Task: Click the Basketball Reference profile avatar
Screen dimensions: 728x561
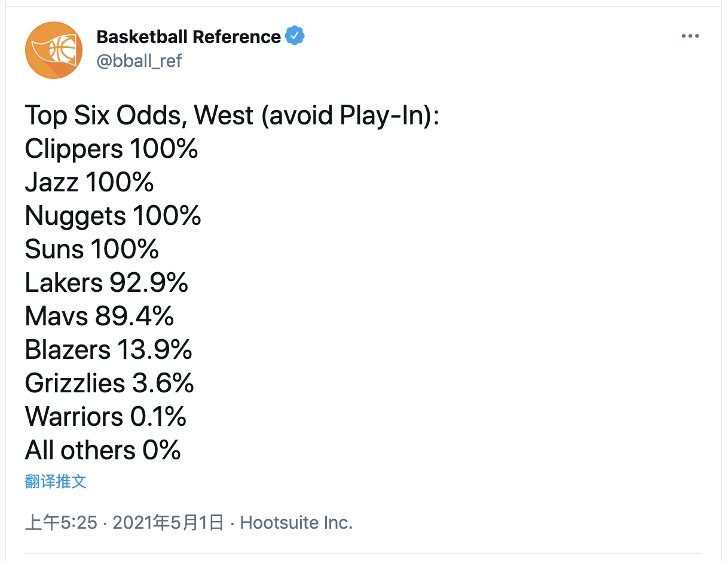Action: point(53,50)
